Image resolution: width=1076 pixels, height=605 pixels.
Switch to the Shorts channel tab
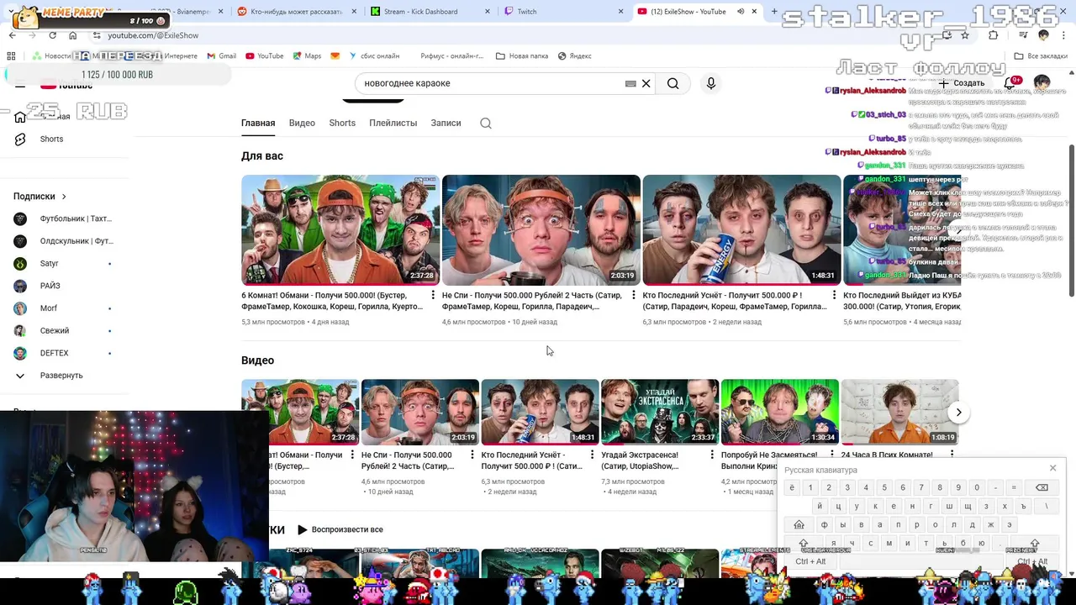[x=342, y=123]
